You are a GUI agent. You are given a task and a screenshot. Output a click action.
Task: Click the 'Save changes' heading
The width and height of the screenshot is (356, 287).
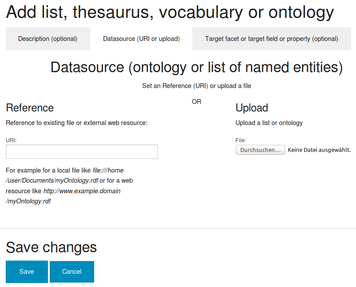(x=51, y=247)
